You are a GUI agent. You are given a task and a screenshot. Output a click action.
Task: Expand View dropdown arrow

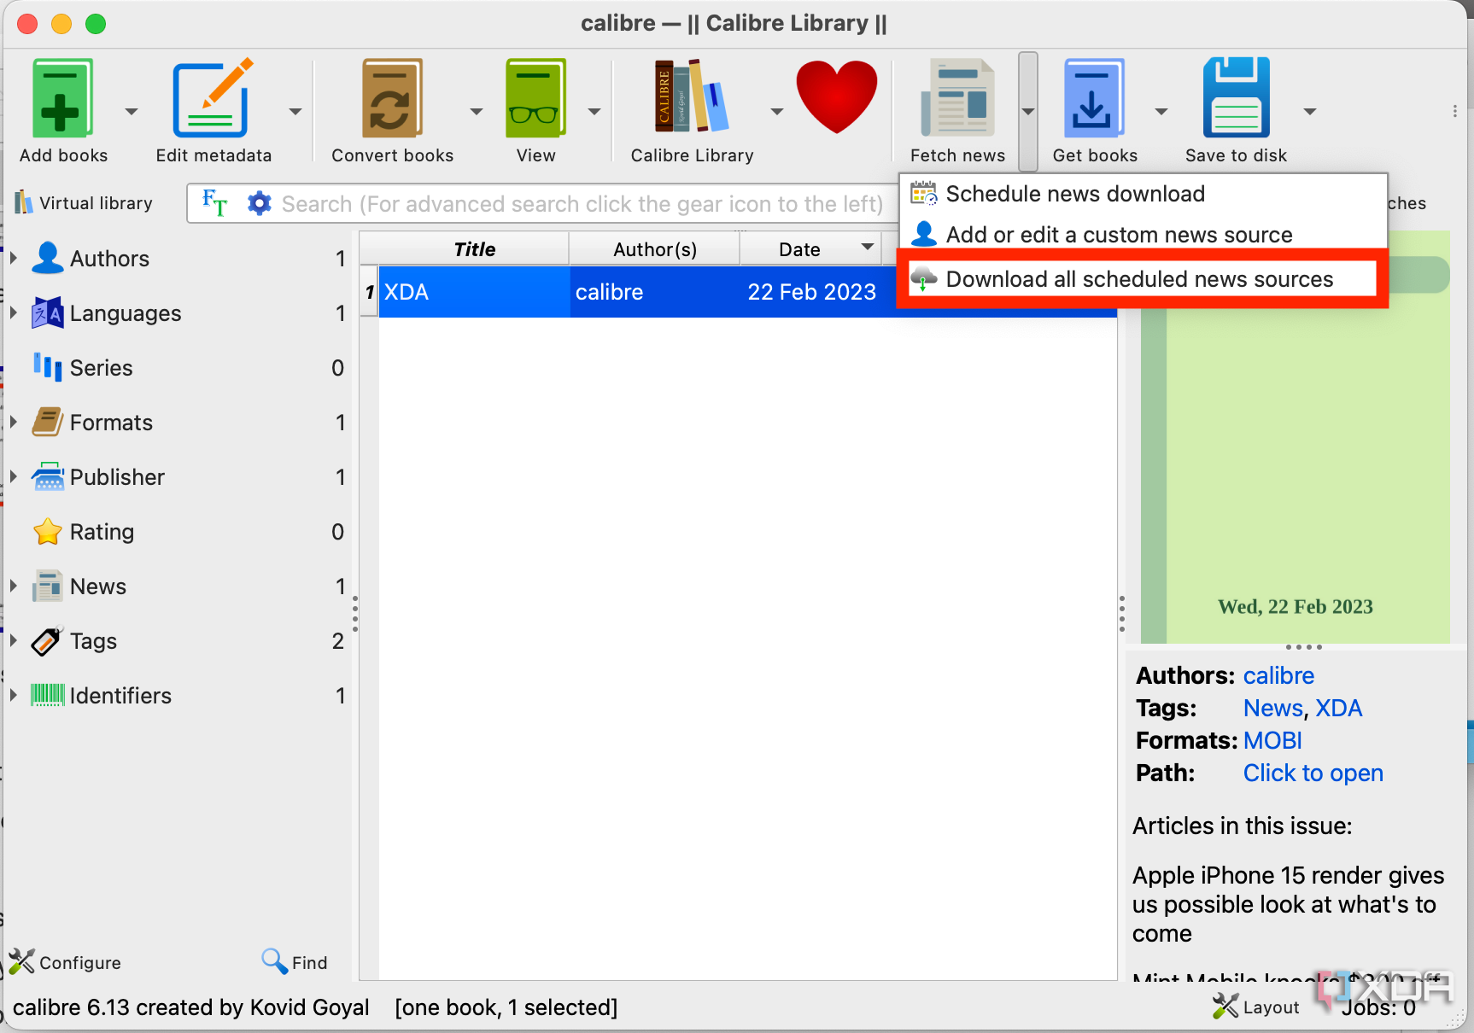pyautogui.click(x=594, y=111)
